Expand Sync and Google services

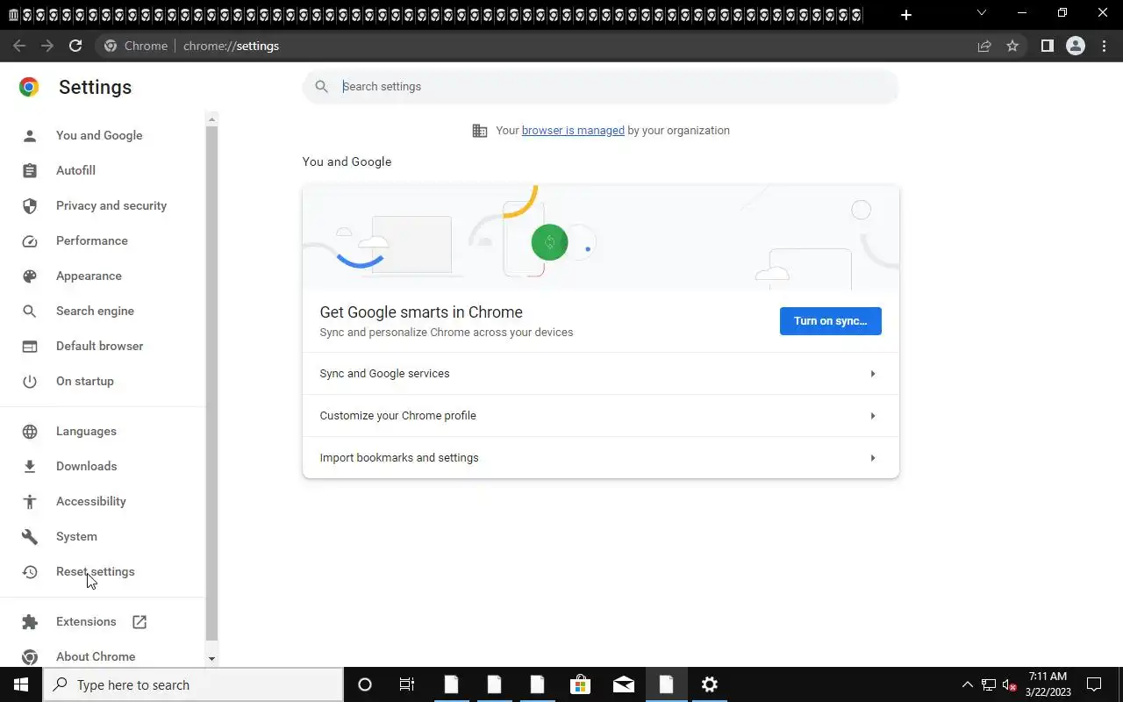[x=601, y=374]
